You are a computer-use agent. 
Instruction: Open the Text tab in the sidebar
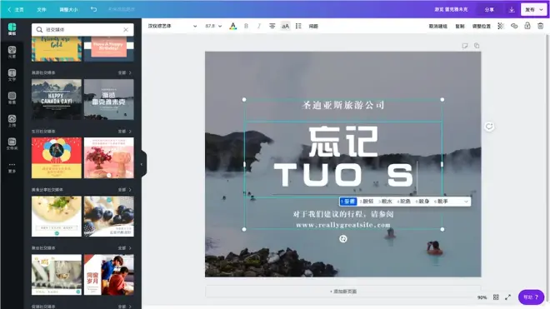[x=12, y=75]
